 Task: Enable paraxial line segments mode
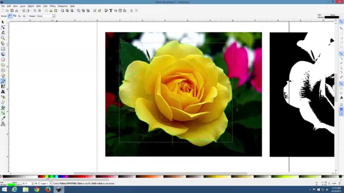point(24,16)
